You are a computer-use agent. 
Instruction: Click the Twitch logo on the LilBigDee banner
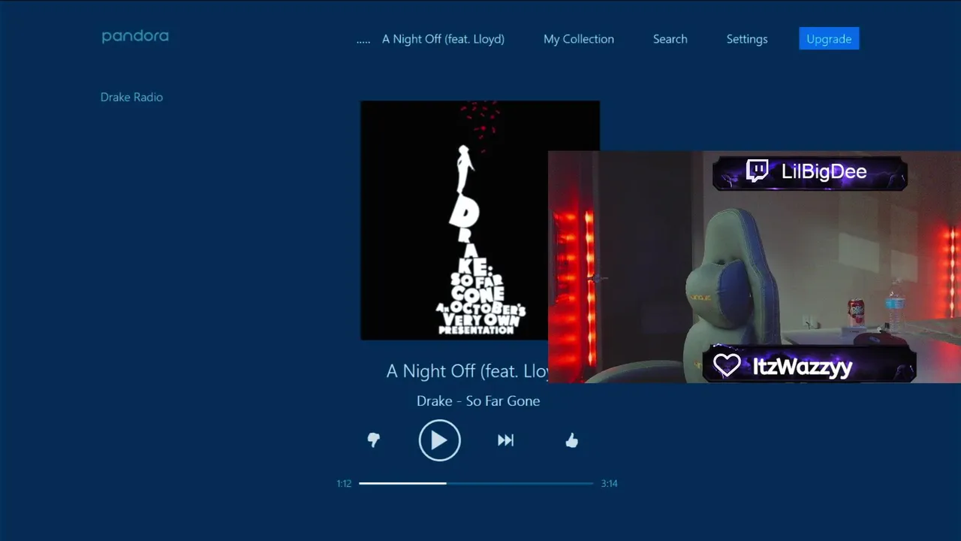(757, 171)
